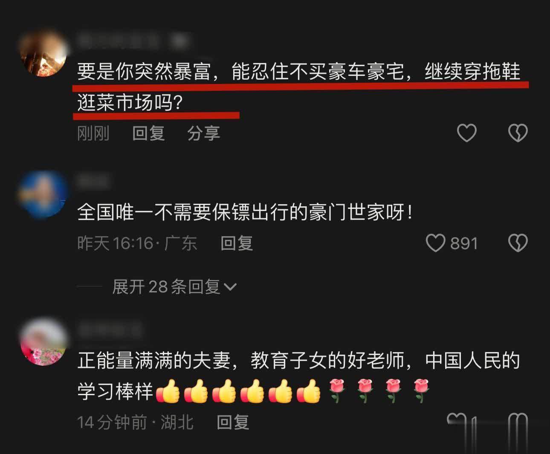The height and width of the screenshot is (454, 550).
Task: Open the flower avatar user profile
Action: (44, 342)
